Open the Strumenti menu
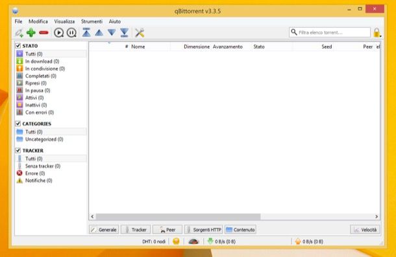Viewport: 396px width, 257px height. [92, 21]
